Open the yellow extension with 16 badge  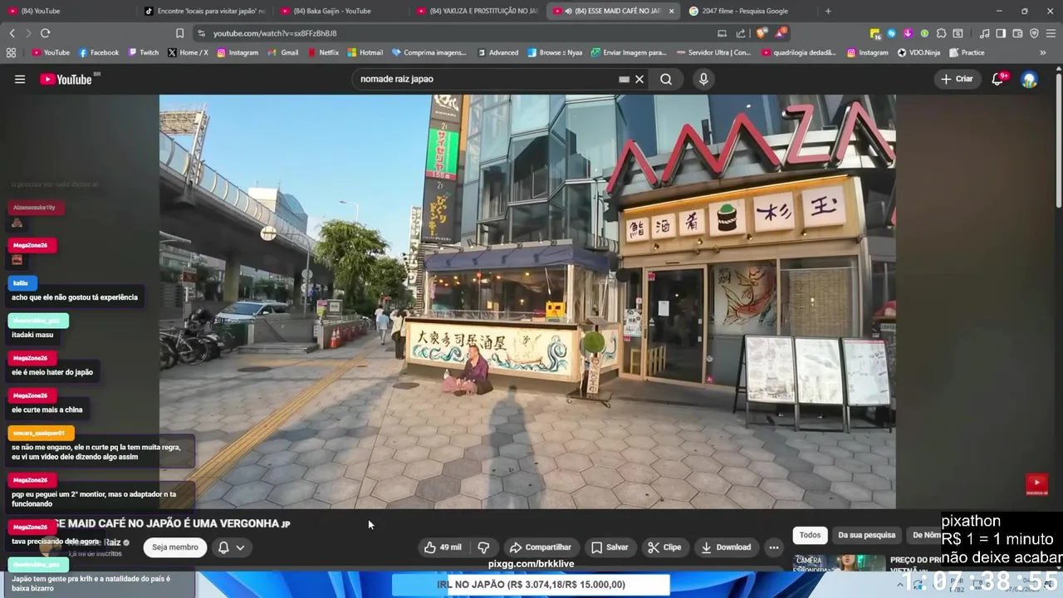click(x=875, y=33)
